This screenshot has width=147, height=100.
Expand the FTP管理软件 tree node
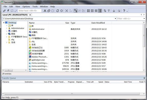coord(7,37)
